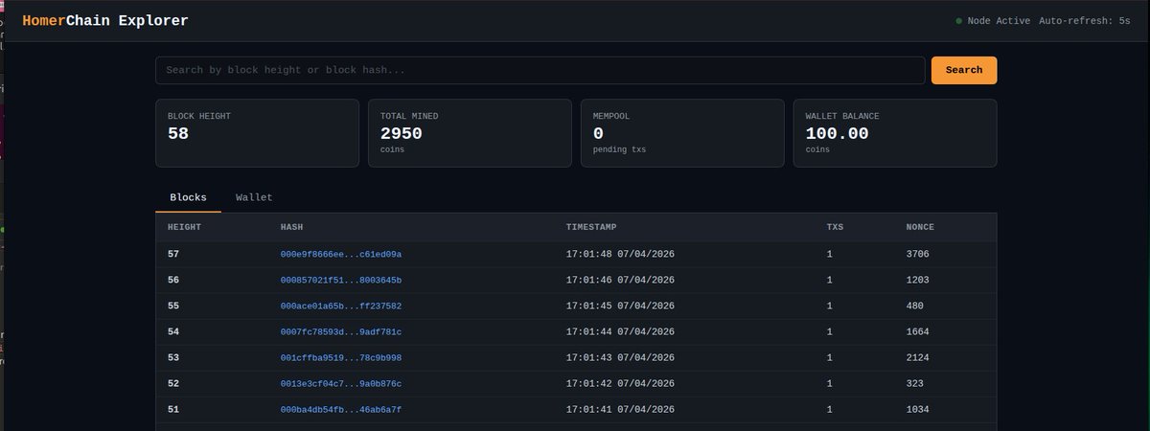Click the TIMESTAMP column header

pos(591,227)
